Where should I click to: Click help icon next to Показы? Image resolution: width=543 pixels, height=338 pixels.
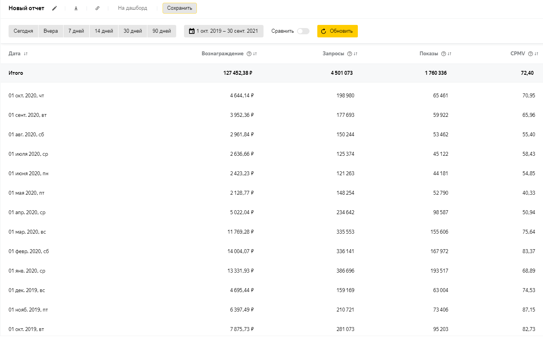[x=443, y=54]
